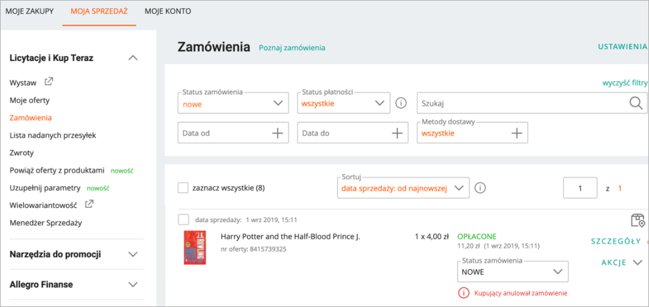Open the Sortuj sorting dropdown

[x=403, y=188]
